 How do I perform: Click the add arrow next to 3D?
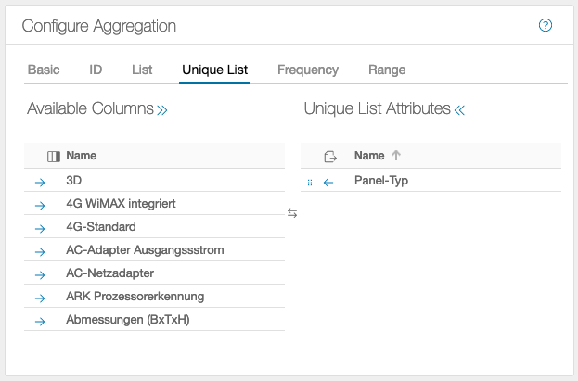[x=40, y=182]
